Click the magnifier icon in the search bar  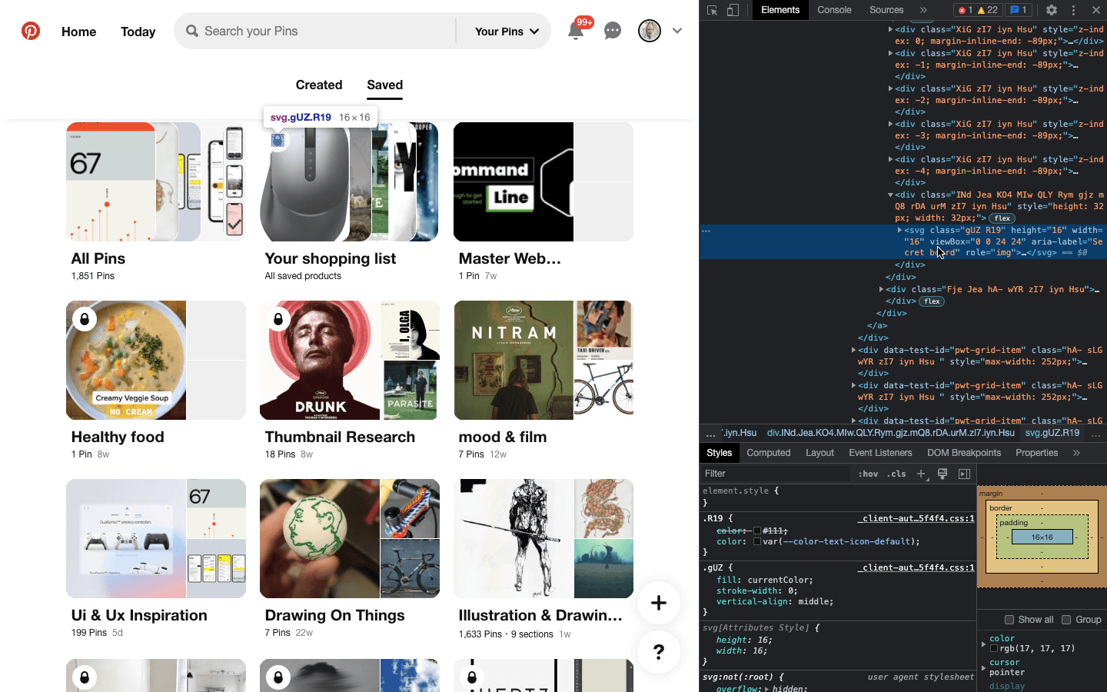click(192, 31)
